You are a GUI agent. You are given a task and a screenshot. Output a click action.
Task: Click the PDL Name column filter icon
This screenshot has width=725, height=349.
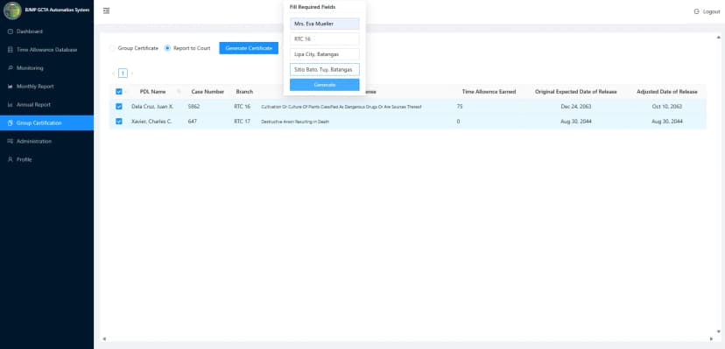(179, 92)
